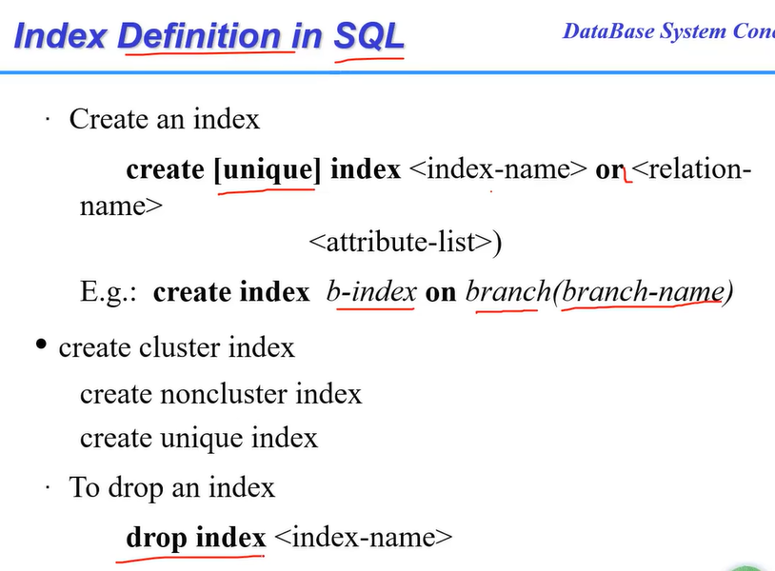
Task: Click the large bullet before "create cluster index"
Action: click(x=41, y=345)
